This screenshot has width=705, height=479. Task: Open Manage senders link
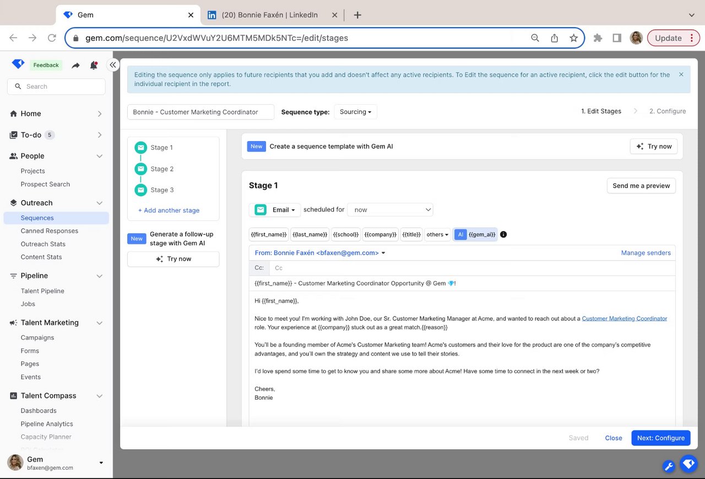tap(646, 253)
